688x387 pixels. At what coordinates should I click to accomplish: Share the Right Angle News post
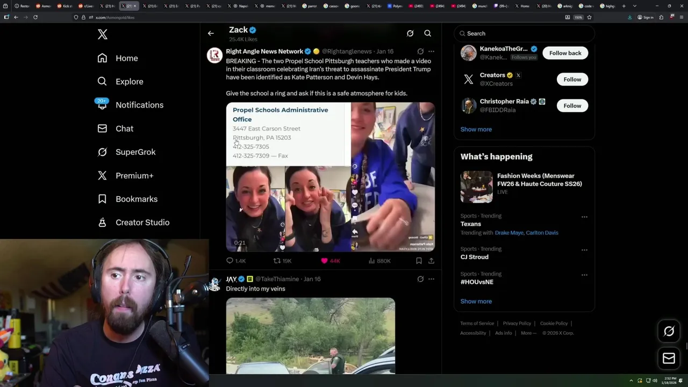(x=431, y=261)
